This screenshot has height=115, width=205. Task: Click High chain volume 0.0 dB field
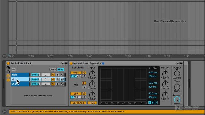[36, 75]
